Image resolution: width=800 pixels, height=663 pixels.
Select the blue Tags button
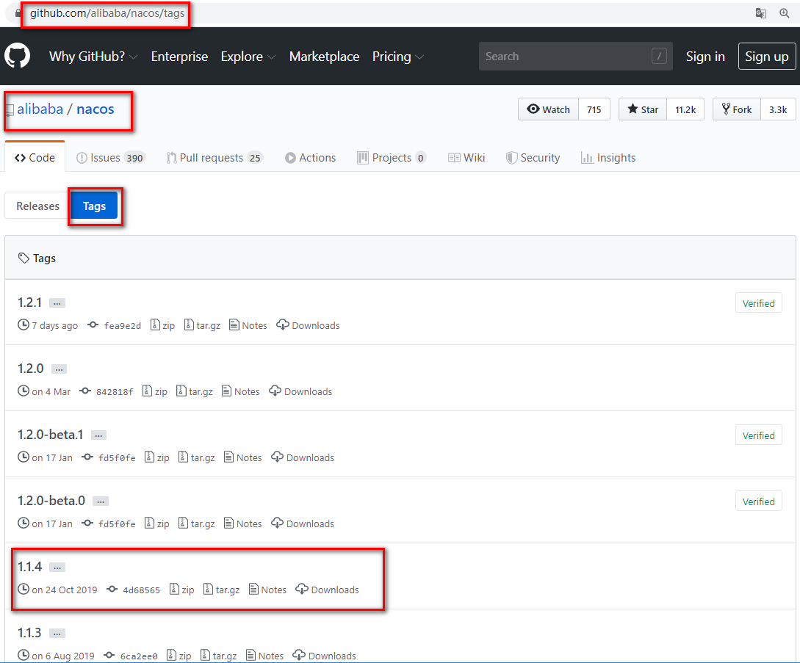click(x=94, y=206)
